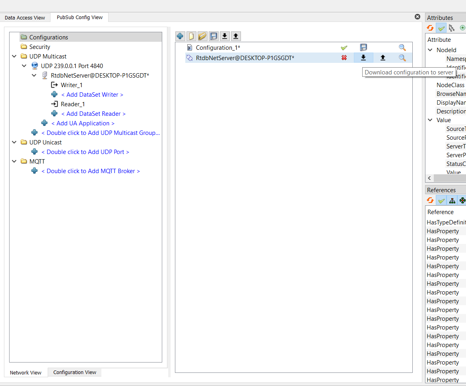Click plus icon next to Add DataSet Writer
The height and width of the screenshot is (386, 466).
[54, 94]
